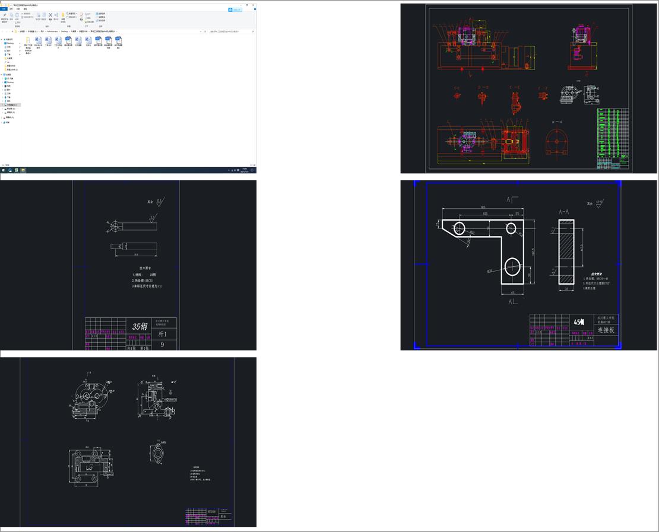Collapse the ribbon using the top-right chevron
The height and width of the screenshot is (532, 659).
252,9
